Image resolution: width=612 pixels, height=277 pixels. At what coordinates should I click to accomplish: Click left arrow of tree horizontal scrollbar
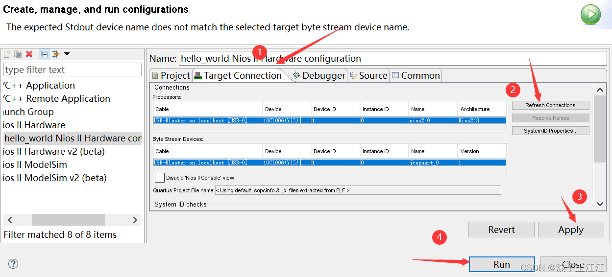tap(10, 220)
